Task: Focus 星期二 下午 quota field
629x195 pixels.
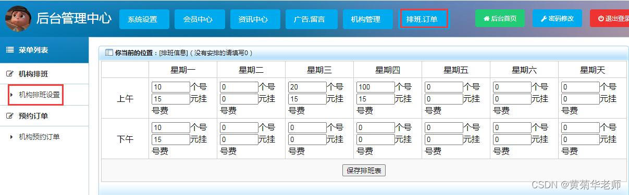Action: click(x=239, y=127)
